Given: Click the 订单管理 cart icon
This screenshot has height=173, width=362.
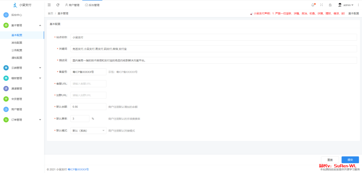Looking at the screenshot, I should tap(6, 120).
